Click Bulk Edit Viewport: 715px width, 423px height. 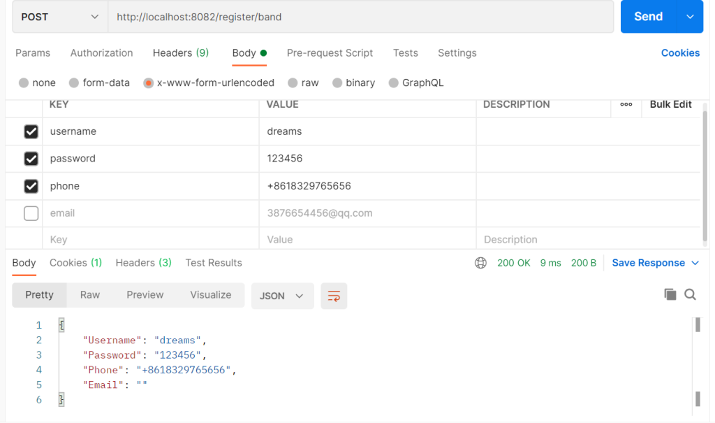pyautogui.click(x=670, y=104)
